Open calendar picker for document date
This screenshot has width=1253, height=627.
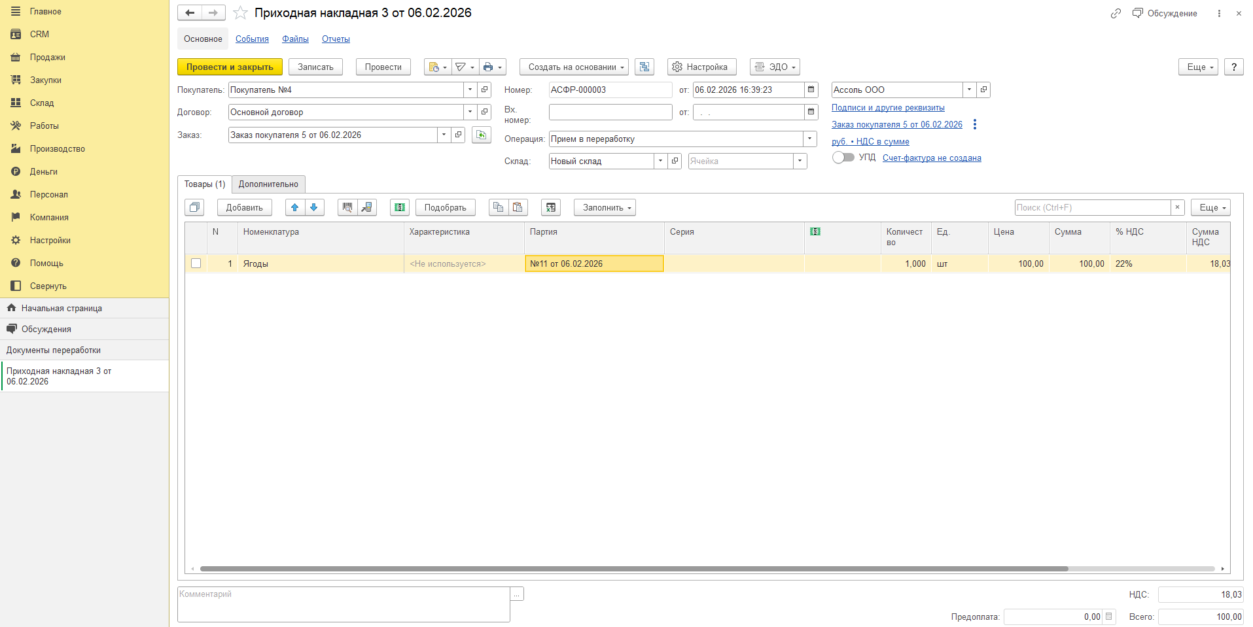(811, 90)
